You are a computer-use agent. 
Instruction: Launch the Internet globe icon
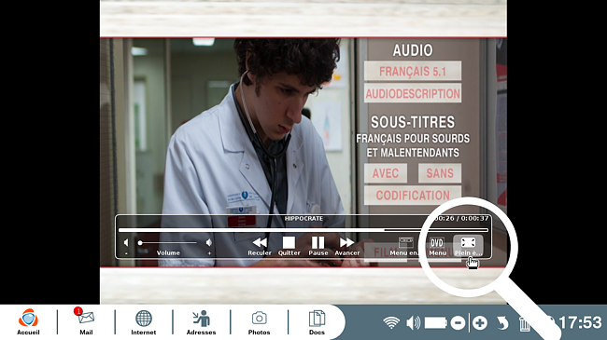point(144,322)
